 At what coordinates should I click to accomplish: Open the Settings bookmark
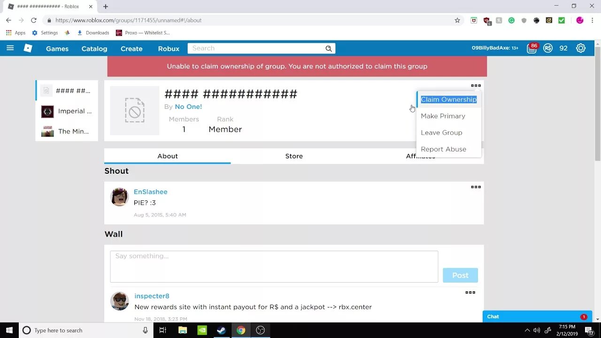click(x=45, y=33)
